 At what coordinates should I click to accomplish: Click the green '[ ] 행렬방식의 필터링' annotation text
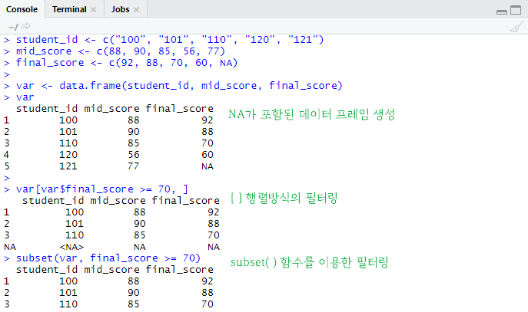point(284,198)
